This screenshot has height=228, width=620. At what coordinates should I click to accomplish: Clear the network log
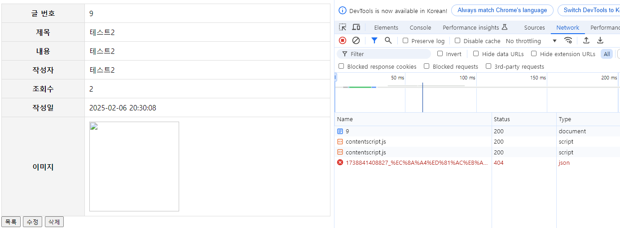[356, 40]
